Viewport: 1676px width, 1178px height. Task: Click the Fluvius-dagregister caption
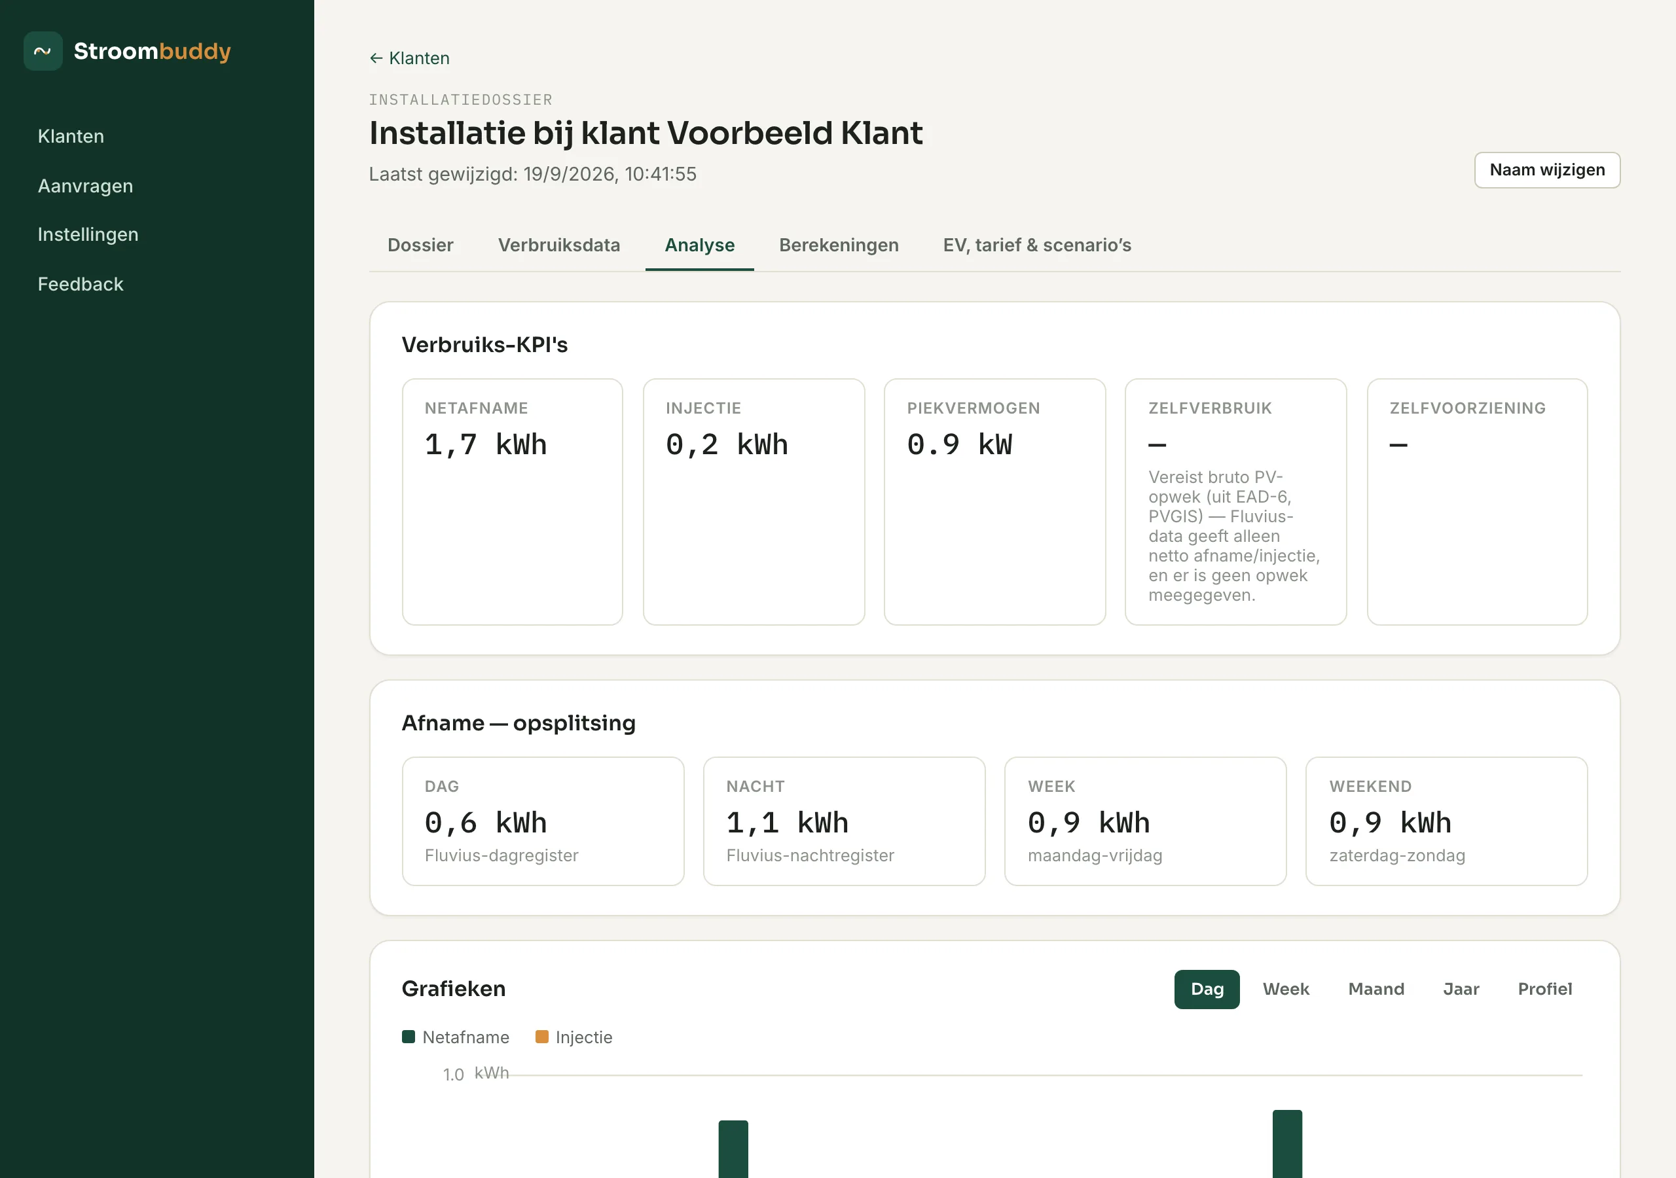tap(501, 855)
